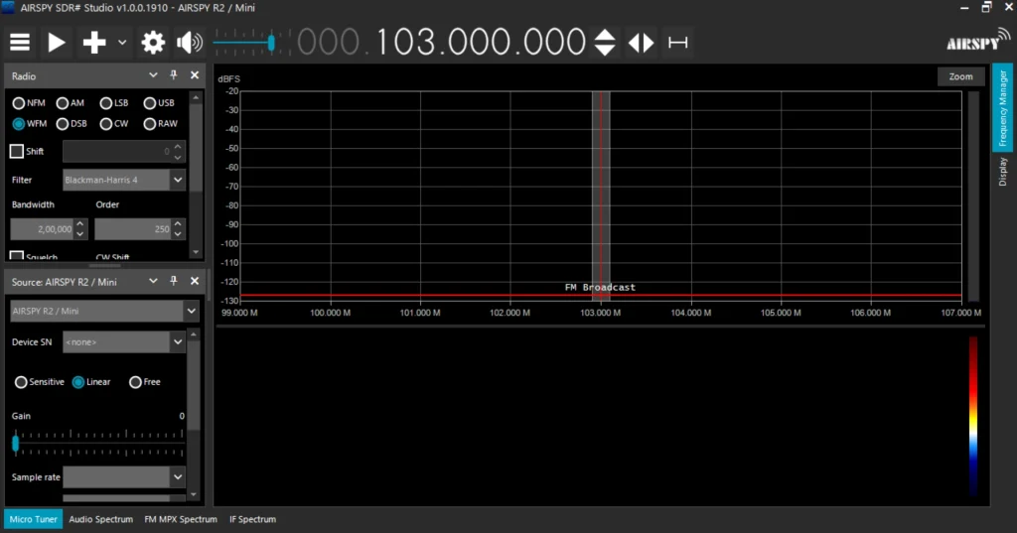Add a new slice with plus icon
The width and height of the screenshot is (1017, 533).
pos(94,43)
